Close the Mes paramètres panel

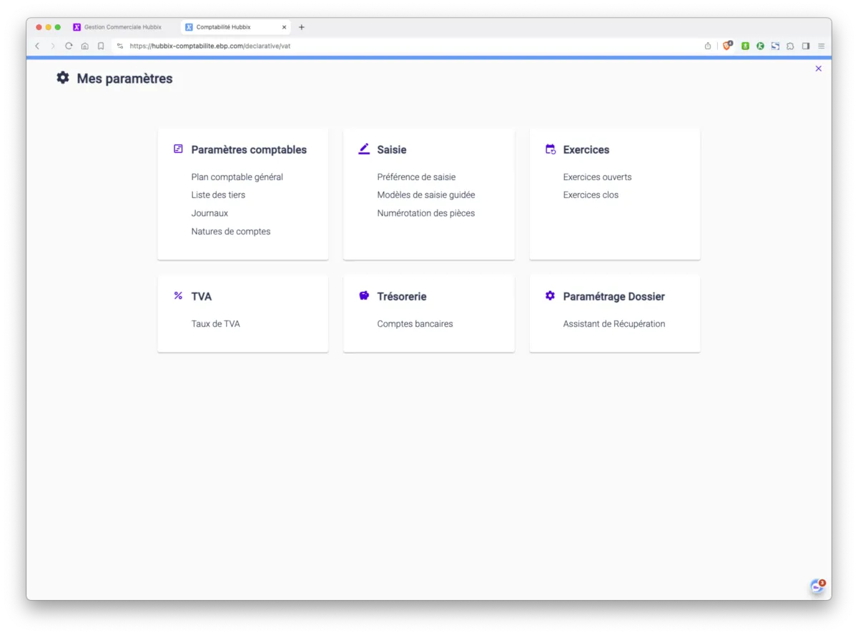[x=819, y=69]
